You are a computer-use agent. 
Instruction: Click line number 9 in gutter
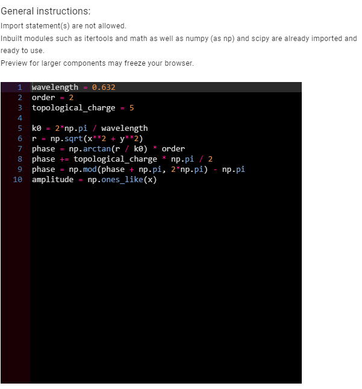click(x=20, y=169)
